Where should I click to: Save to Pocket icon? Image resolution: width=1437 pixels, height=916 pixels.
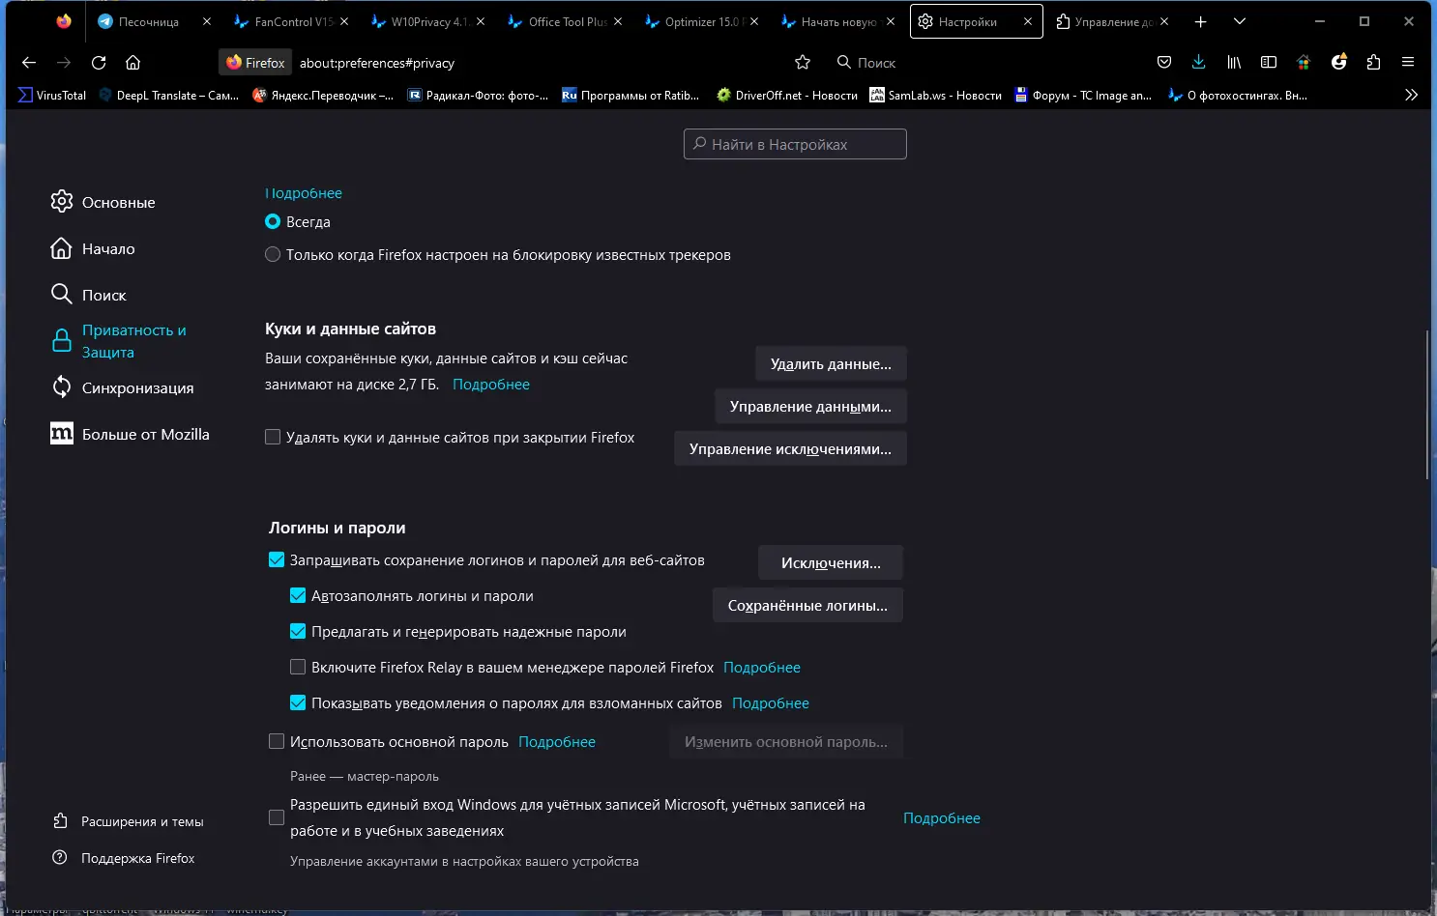(x=1164, y=63)
